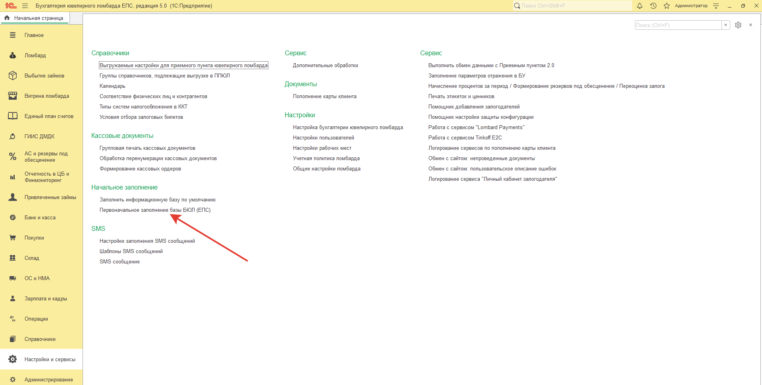Open Групповая печать кассовых документов
The width and height of the screenshot is (762, 385).
(147, 148)
